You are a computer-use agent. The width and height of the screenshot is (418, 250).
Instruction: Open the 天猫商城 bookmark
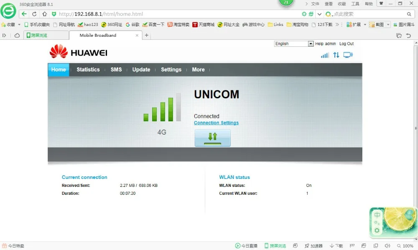click(203, 25)
